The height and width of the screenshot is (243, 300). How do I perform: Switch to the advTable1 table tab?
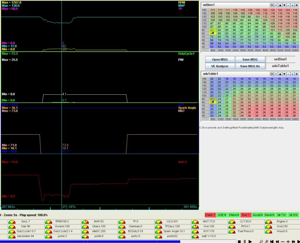(x=280, y=66)
